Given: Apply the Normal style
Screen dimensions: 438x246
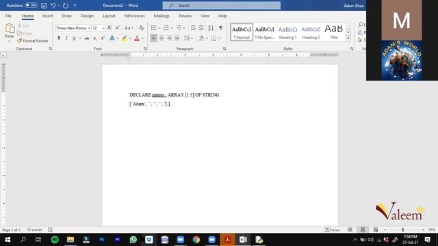Looking at the screenshot, I should [242, 32].
